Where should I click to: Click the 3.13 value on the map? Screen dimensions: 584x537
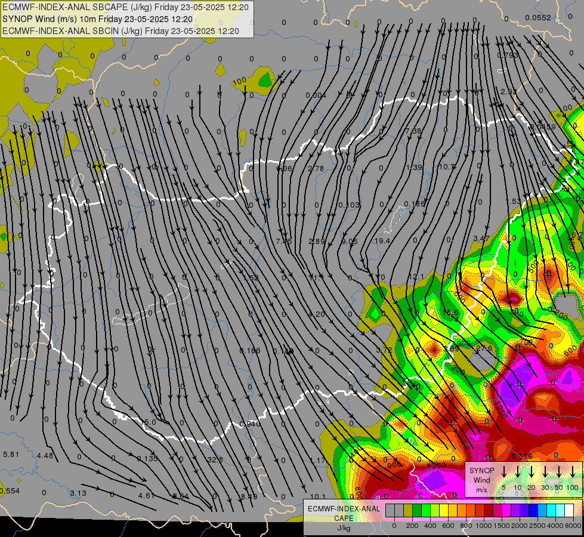click(x=78, y=493)
